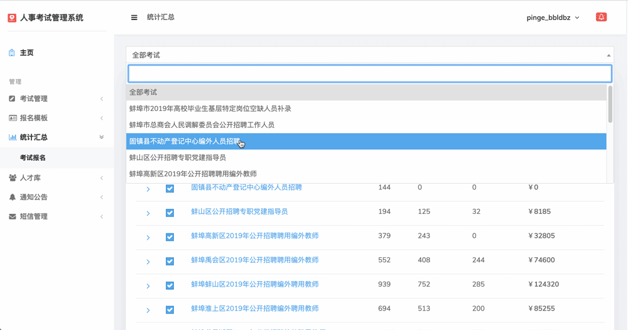Screen dimensions: 628x330
Task: Click the 人才库 people icon
Action: 13,178
